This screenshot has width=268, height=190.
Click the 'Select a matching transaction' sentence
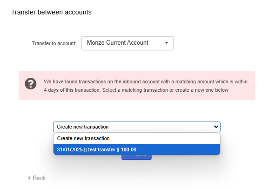click(x=165, y=90)
